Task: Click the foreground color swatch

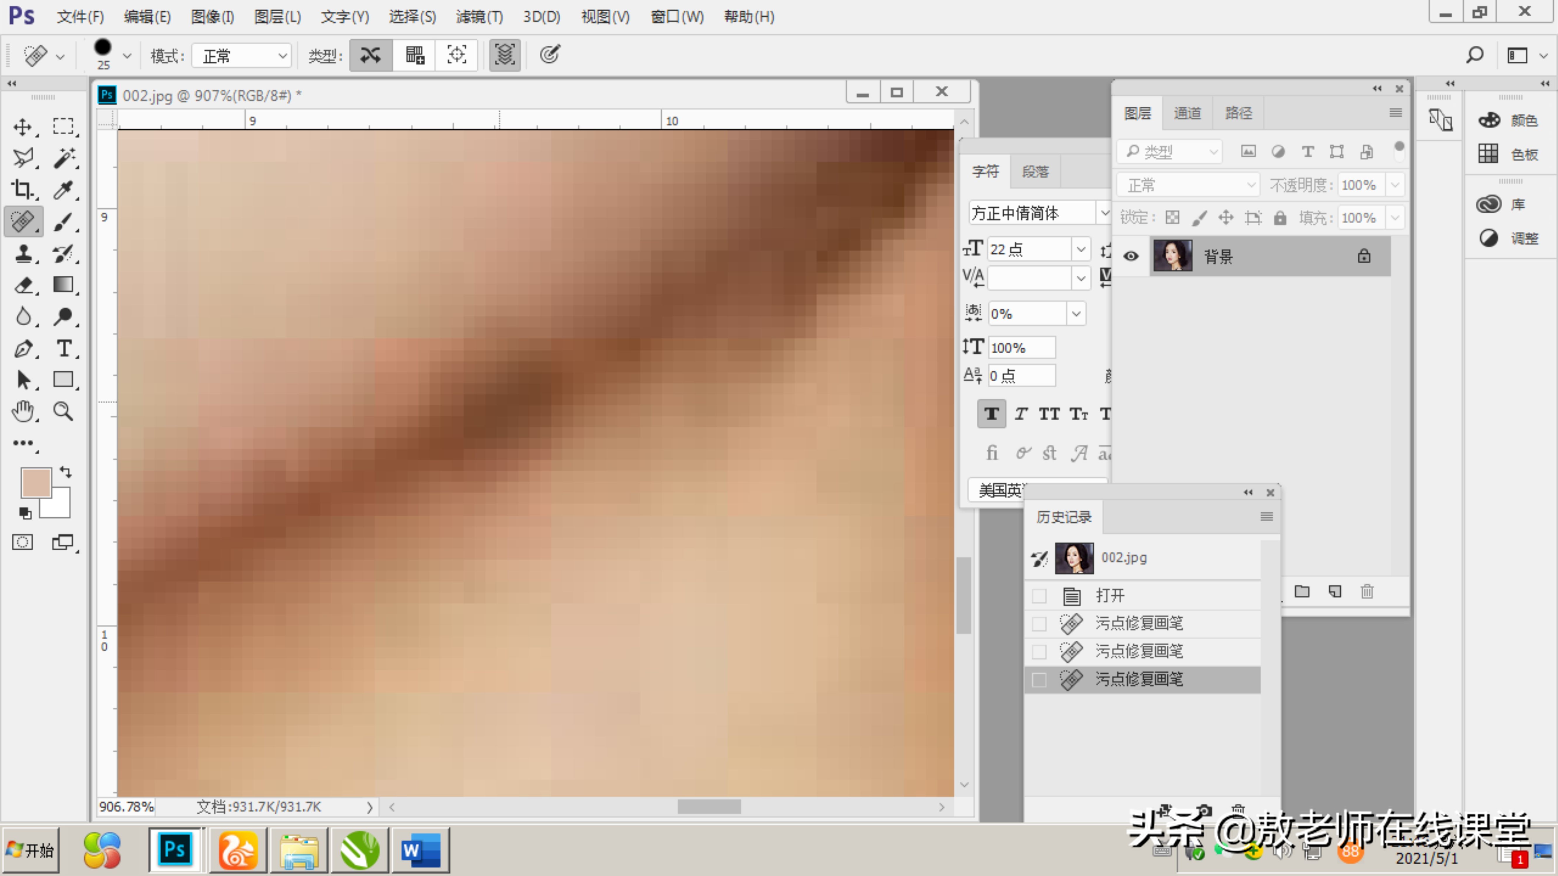Action: pyautogui.click(x=35, y=482)
